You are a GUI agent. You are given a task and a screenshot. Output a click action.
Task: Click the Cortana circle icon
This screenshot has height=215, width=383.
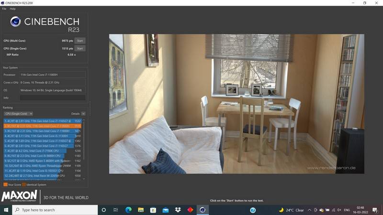point(103,210)
